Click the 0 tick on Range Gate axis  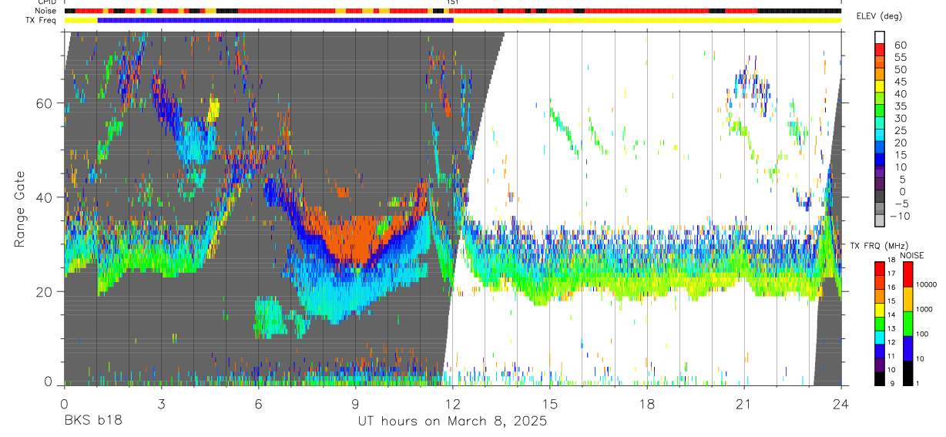(49, 382)
